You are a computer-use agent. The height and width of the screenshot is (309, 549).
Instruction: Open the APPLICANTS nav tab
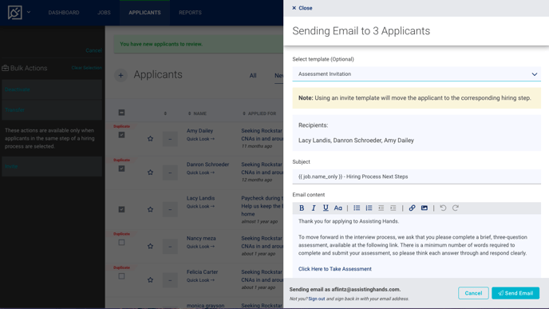(x=144, y=13)
